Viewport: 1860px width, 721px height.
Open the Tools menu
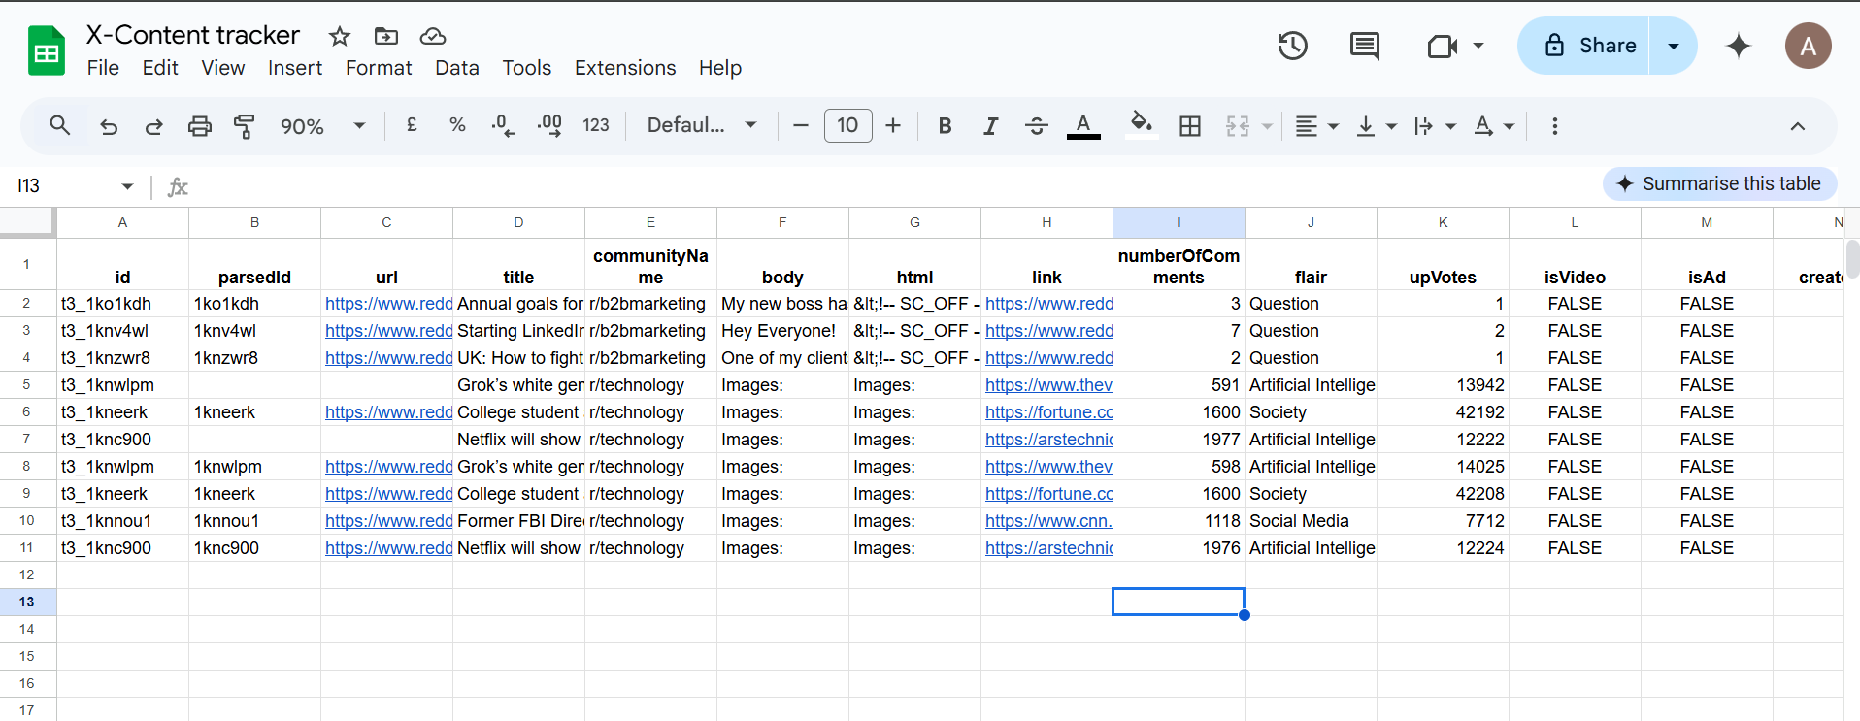pyautogui.click(x=526, y=68)
